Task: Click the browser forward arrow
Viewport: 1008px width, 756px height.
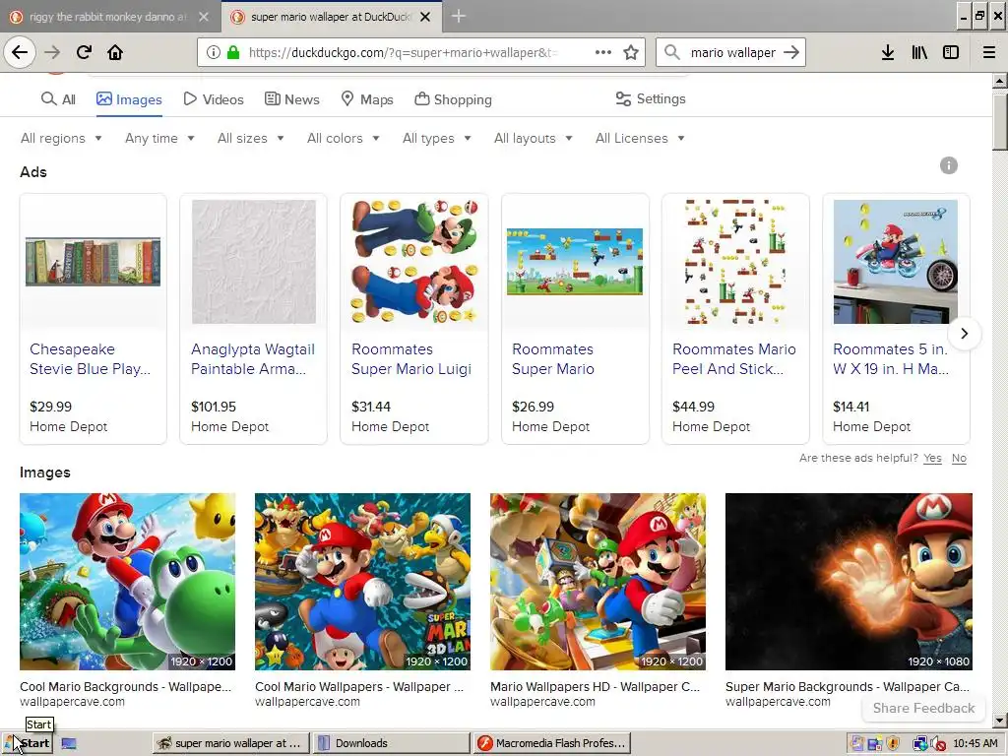Action: click(x=52, y=52)
